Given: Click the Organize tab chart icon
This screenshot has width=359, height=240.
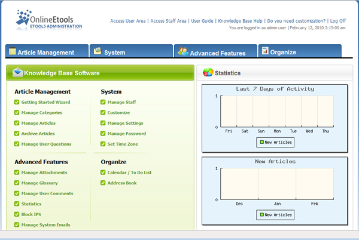Looking at the screenshot, I should 265,51.
